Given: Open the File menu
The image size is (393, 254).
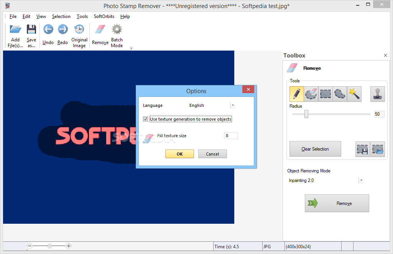Looking at the screenshot, I should click(x=13, y=16).
